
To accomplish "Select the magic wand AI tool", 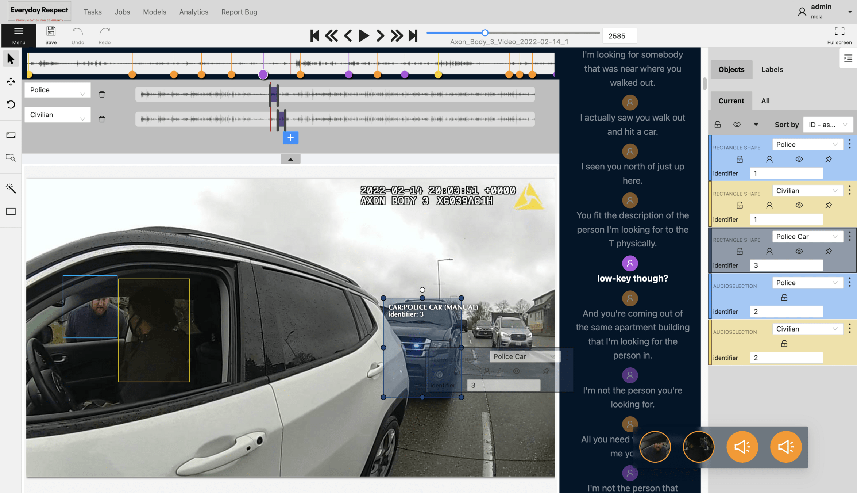I will (x=11, y=188).
